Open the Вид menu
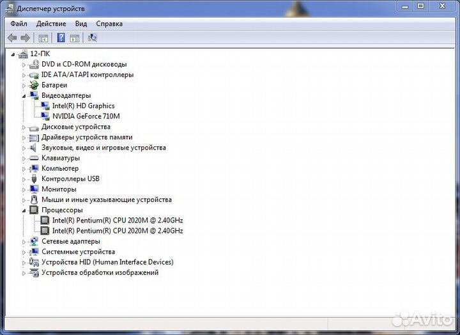Image resolution: width=460 pixels, height=335 pixels. click(80, 24)
